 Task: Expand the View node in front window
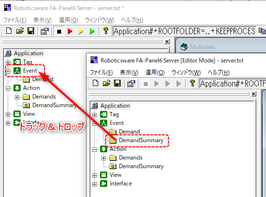[x=94, y=175]
